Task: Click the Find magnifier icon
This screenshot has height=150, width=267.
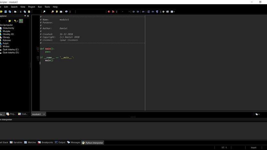Action: [44, 12]
